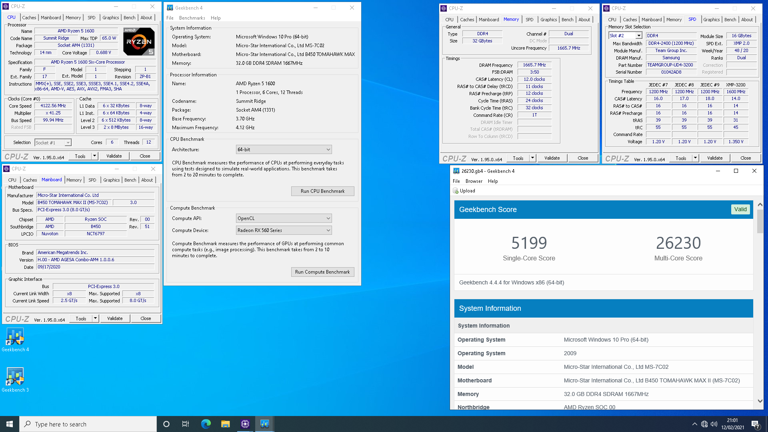Image resolution: width=768 pixels, height=432 pixels.
Task: Open Compute API OpenCL dropdown
Action: coord(284,218)
